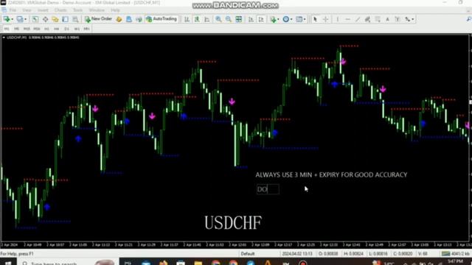Open the Insert menu
The width and height of the screenshot is (472, 265).
[43, 10]
